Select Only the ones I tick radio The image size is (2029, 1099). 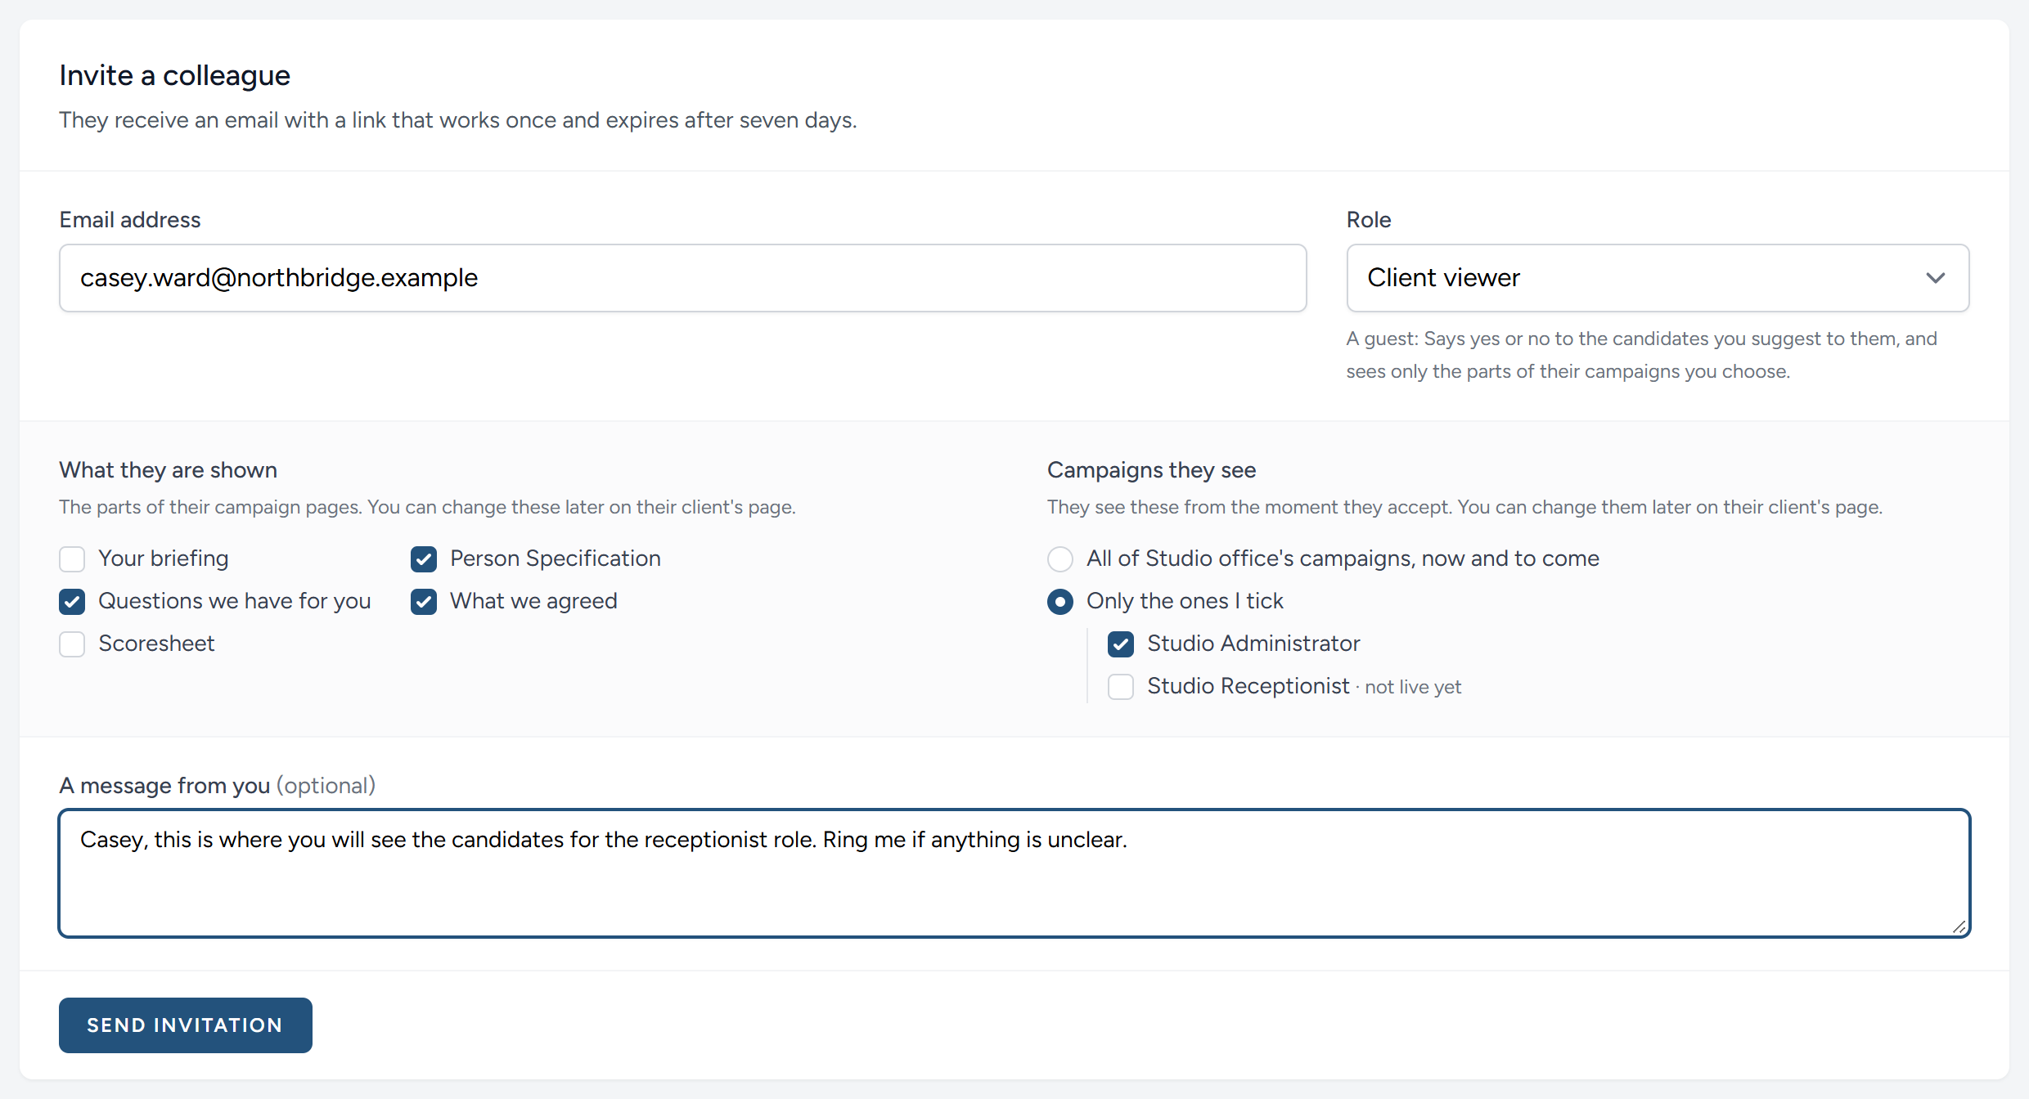pos(1060,602)
